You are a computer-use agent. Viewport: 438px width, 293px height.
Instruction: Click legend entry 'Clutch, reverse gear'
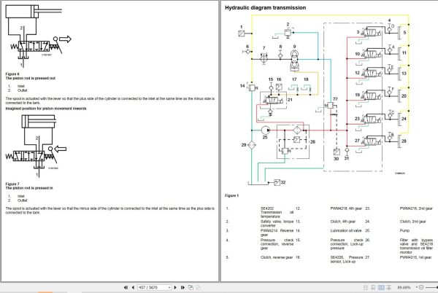(x=277, y=257)
